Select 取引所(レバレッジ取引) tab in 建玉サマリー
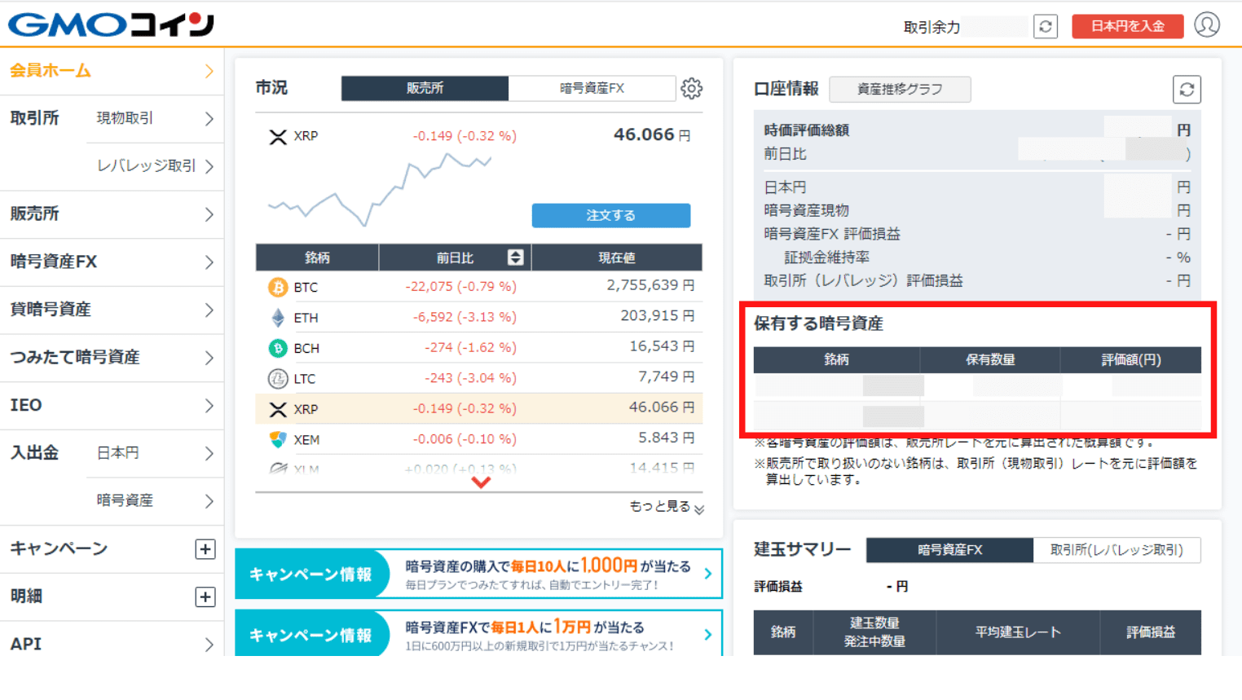1242x700 pixels. pos(1116,550)
